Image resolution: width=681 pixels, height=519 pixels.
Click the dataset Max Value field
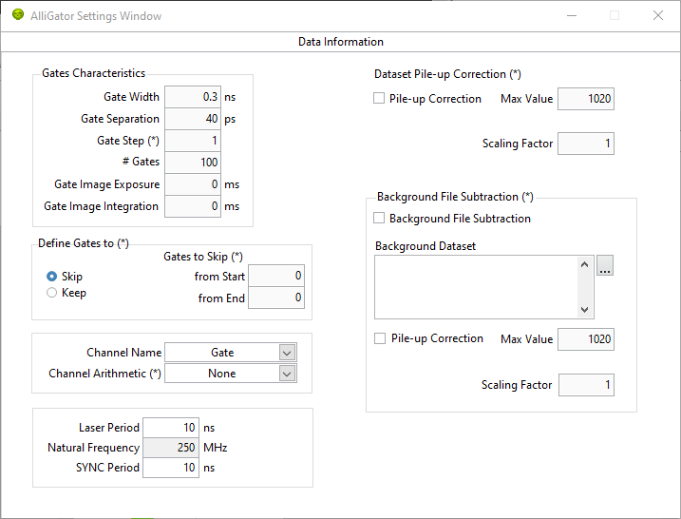coord(585,99)
